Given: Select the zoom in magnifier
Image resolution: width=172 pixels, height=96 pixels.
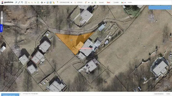Looking at the screenshot, I should [x=29, y=2].
